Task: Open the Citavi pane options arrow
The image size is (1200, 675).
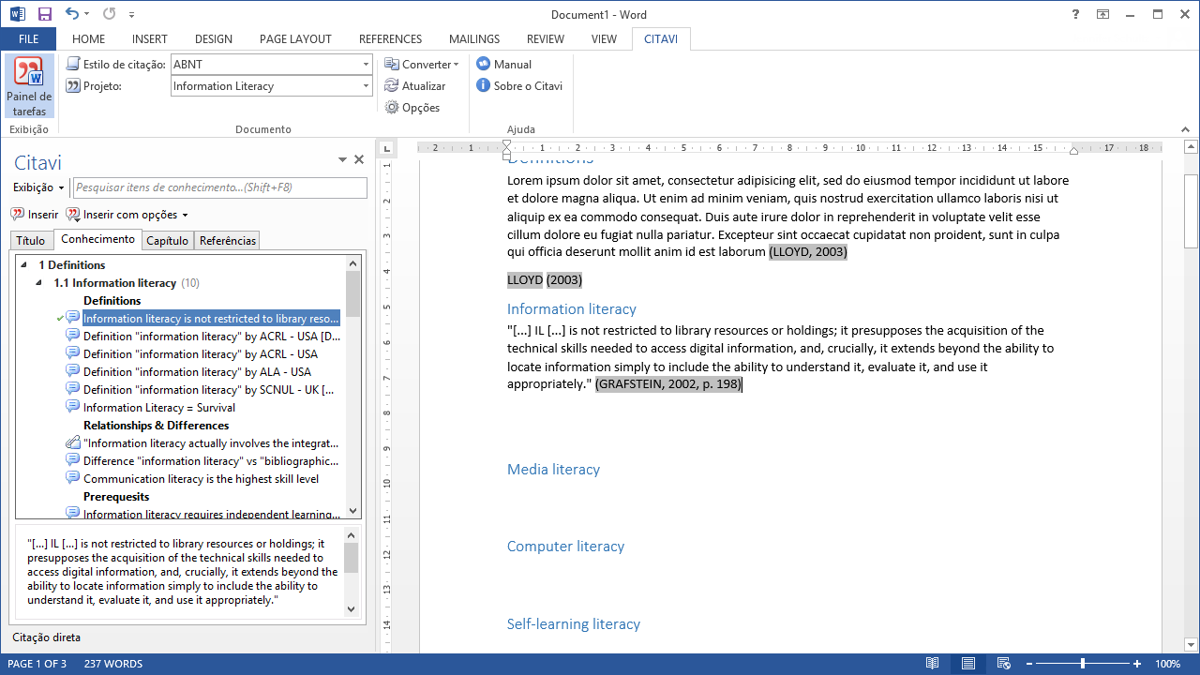Action: [342, 160]
